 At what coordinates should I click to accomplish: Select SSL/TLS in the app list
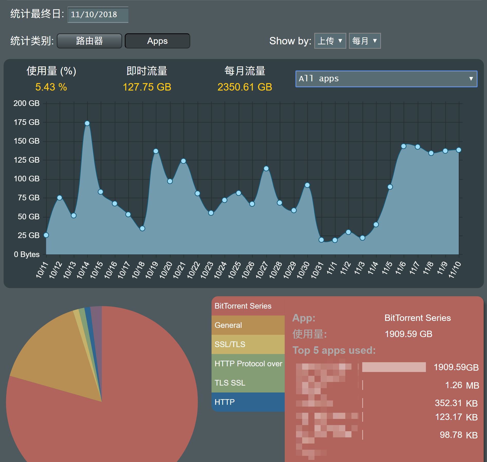[x=248, y=345]
